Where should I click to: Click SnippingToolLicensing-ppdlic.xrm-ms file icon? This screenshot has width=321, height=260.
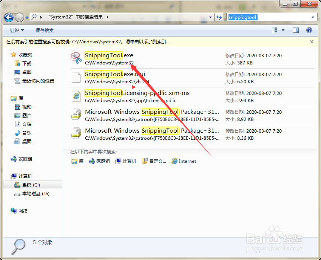pyautogui.click(x=76, y=96)
